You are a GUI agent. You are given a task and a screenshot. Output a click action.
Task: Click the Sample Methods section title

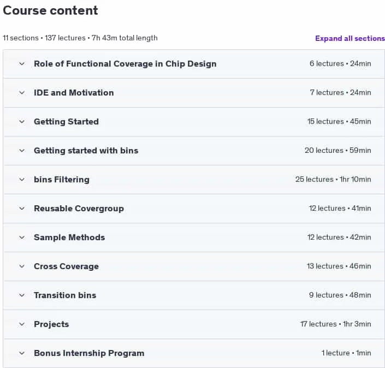pyautogui.click(x=69, y=238)
